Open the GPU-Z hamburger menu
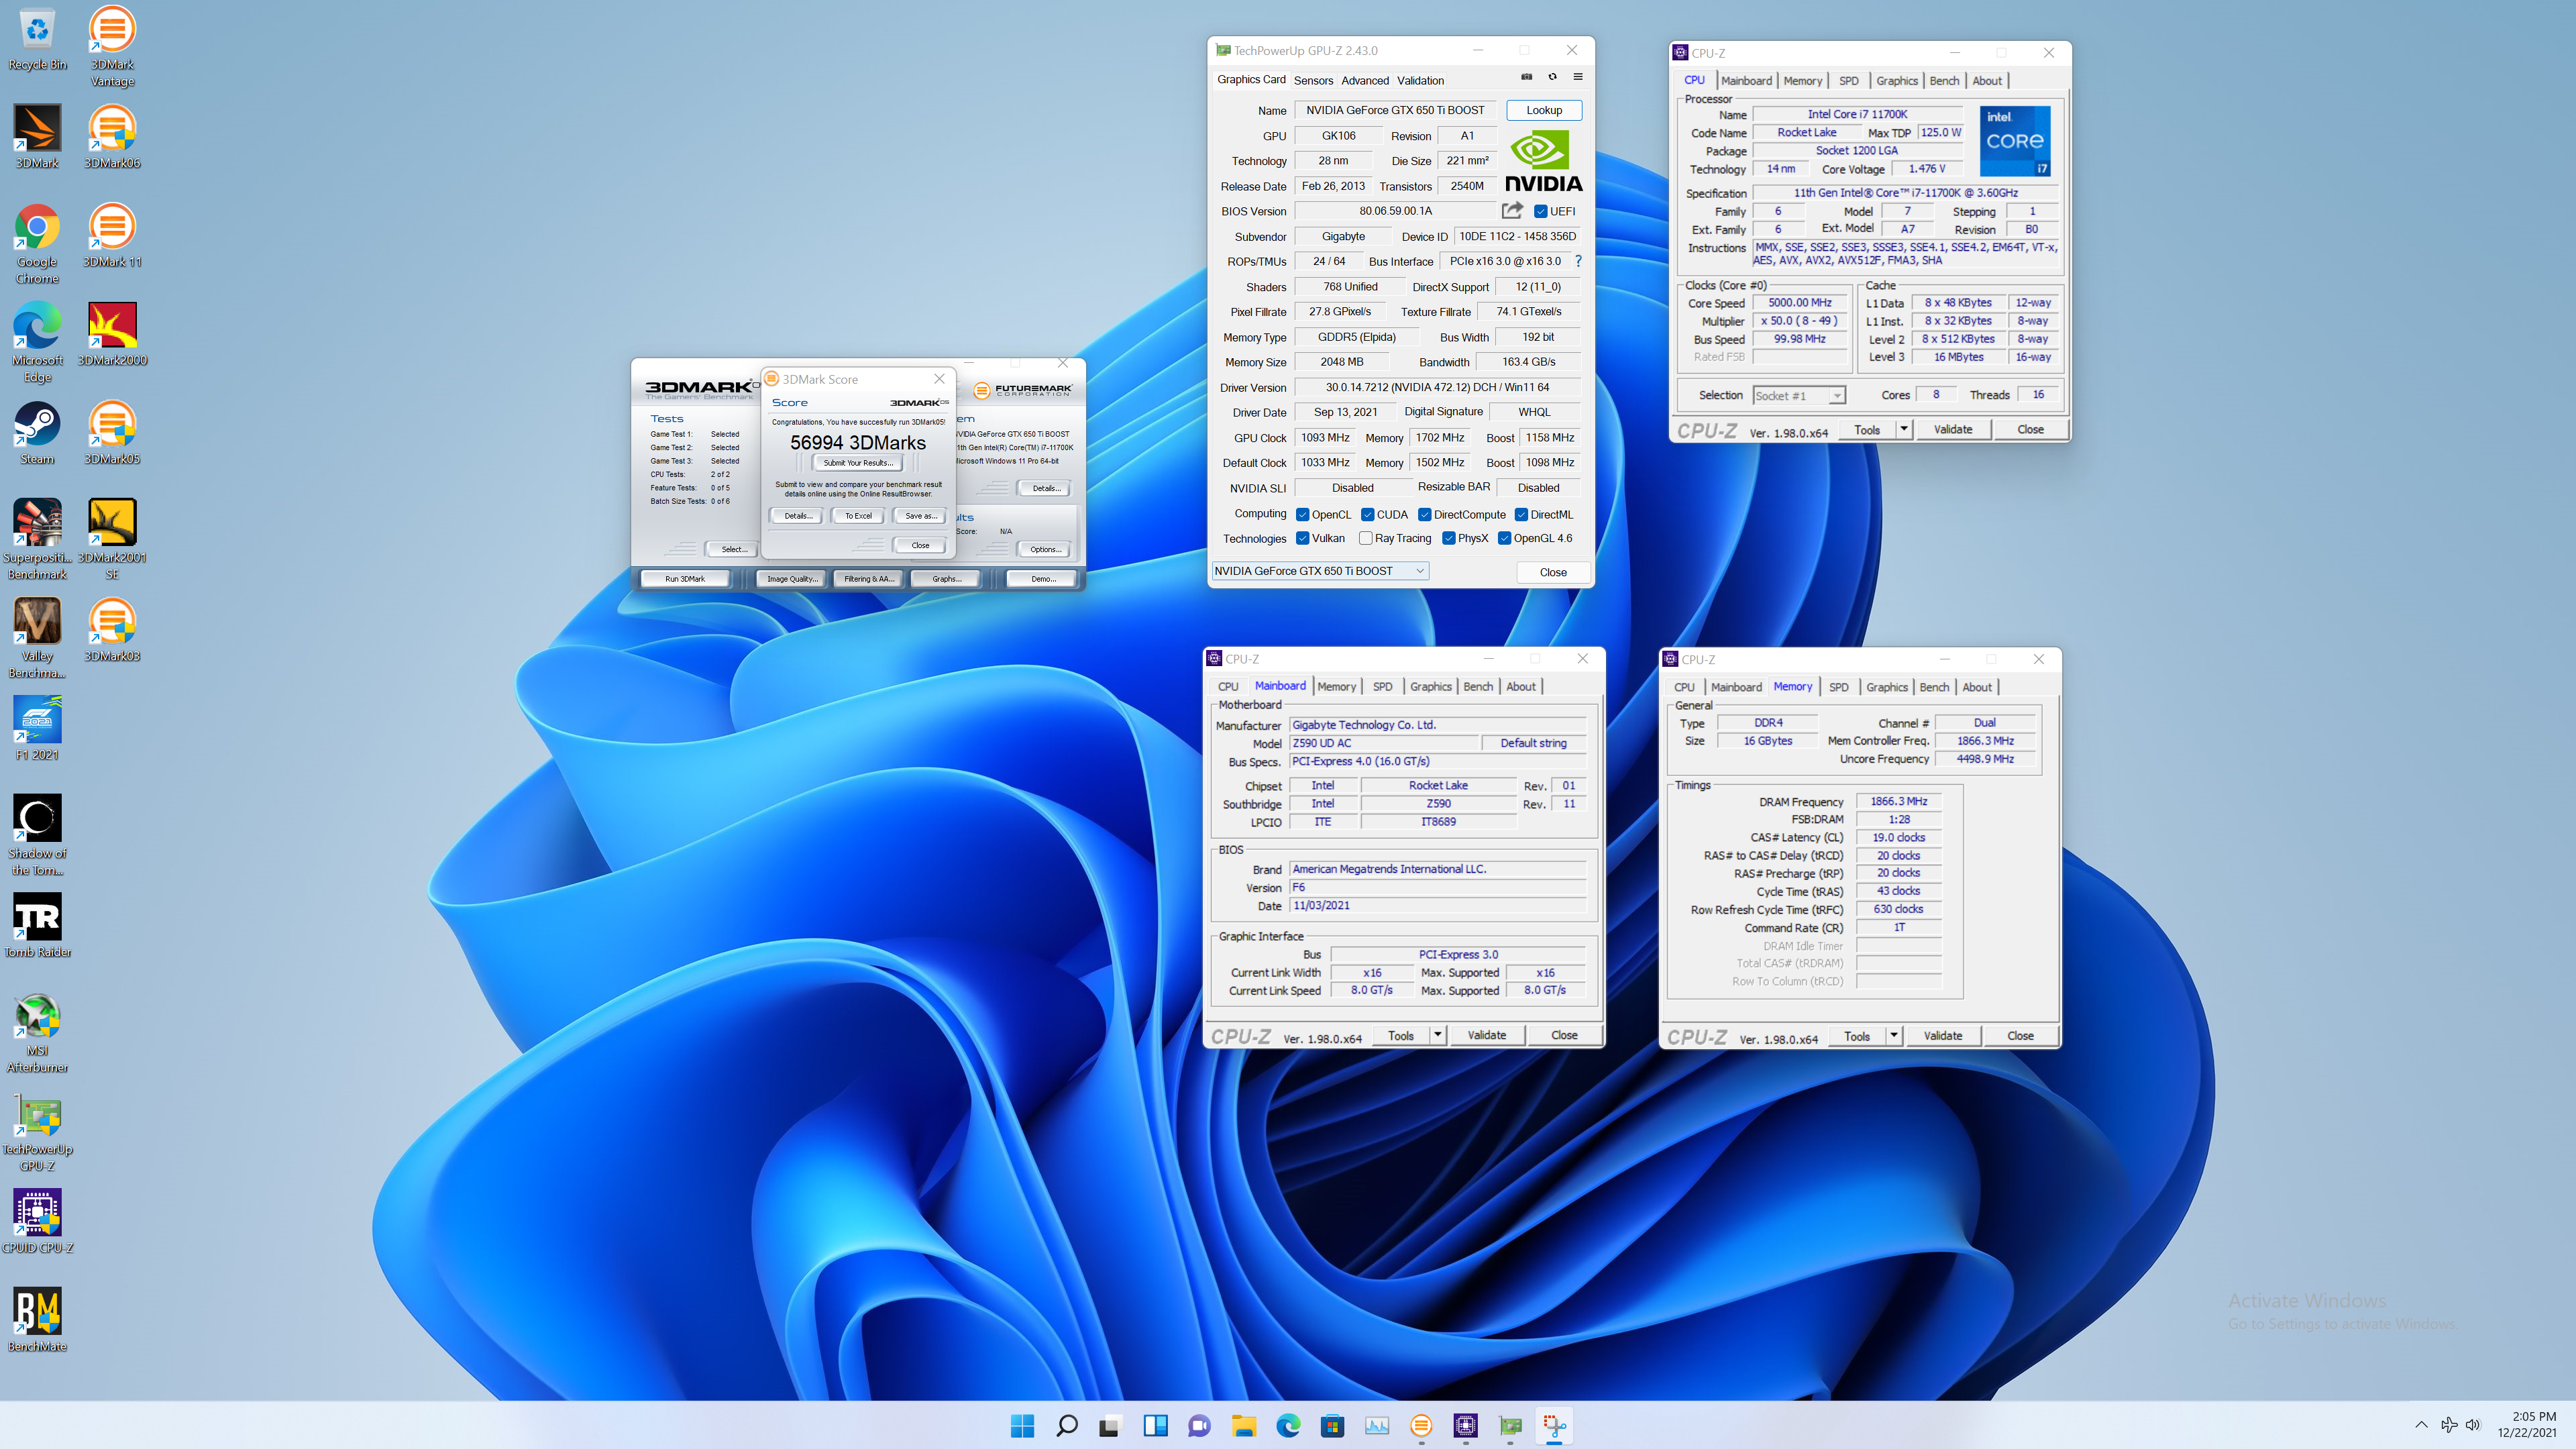This screenshot has width=2576, height=1449. pos(1578,77)
